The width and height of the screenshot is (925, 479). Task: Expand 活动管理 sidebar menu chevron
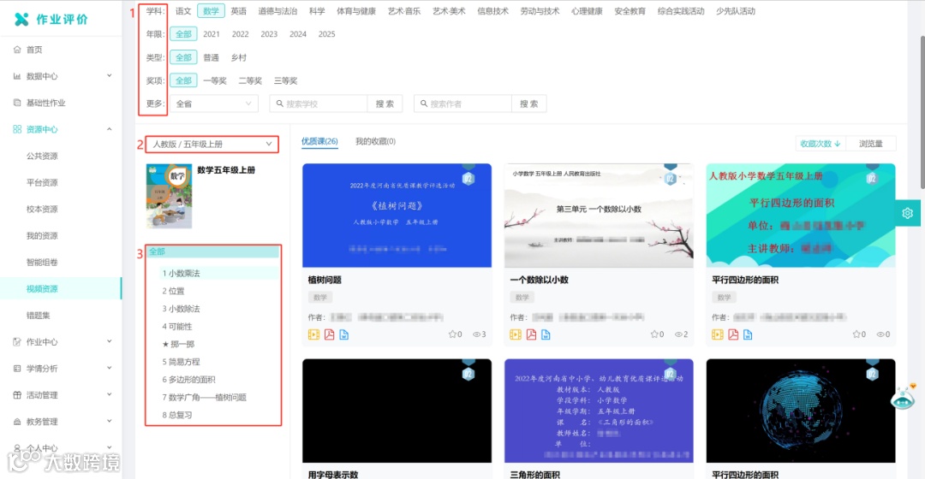tap(109, 395)
